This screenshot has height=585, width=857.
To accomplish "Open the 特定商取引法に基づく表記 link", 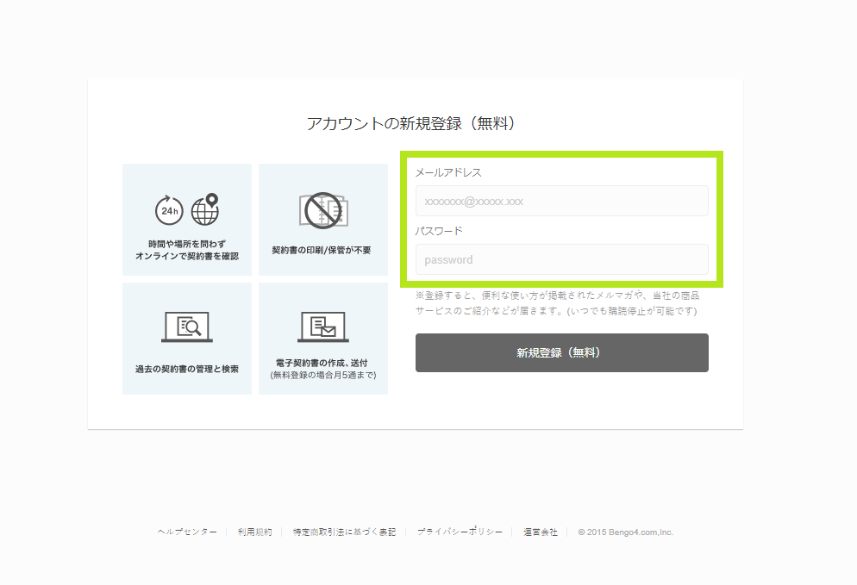I will click(x=344, y=532).
